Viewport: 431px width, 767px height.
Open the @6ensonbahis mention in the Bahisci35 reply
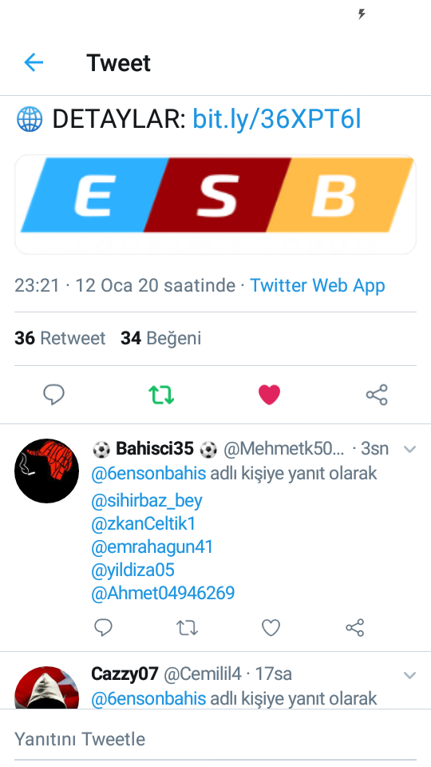click(x=148, y=474)
